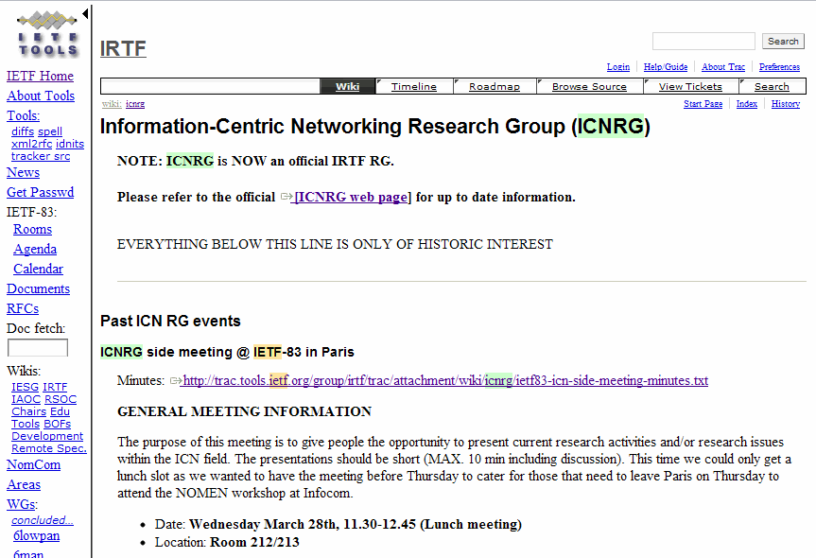Open the IETF Home link
The width and height of the screenshot is (816, 558).
40,76
